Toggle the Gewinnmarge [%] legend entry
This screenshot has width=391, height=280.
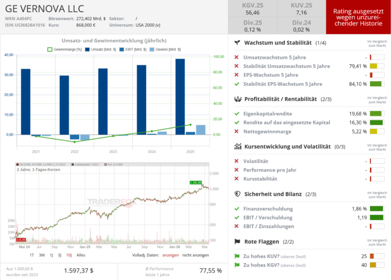[65, 49]
